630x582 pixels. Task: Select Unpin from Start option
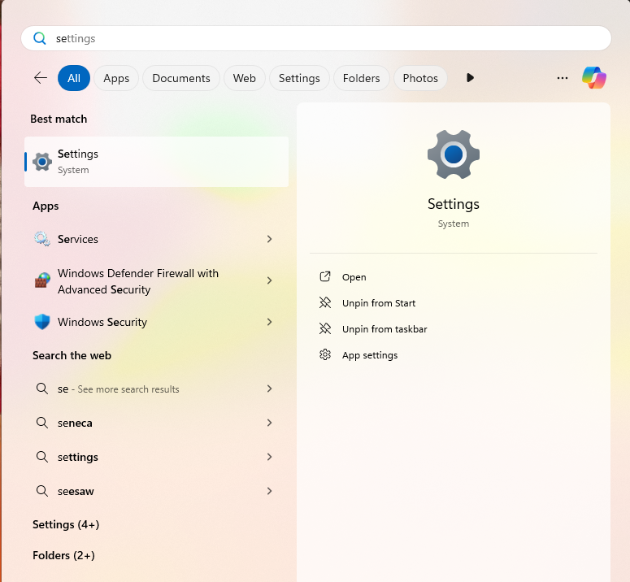378,303
